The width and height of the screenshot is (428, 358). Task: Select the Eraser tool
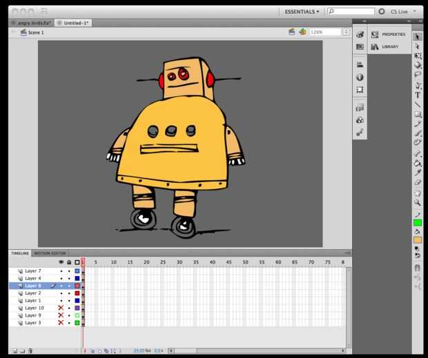(418, 182)
